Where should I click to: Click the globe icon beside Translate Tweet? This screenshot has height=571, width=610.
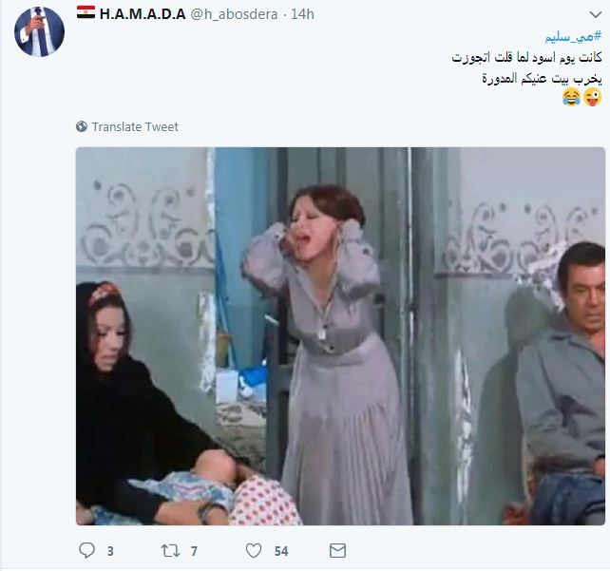pyautogui.click(x=82, y=126)
